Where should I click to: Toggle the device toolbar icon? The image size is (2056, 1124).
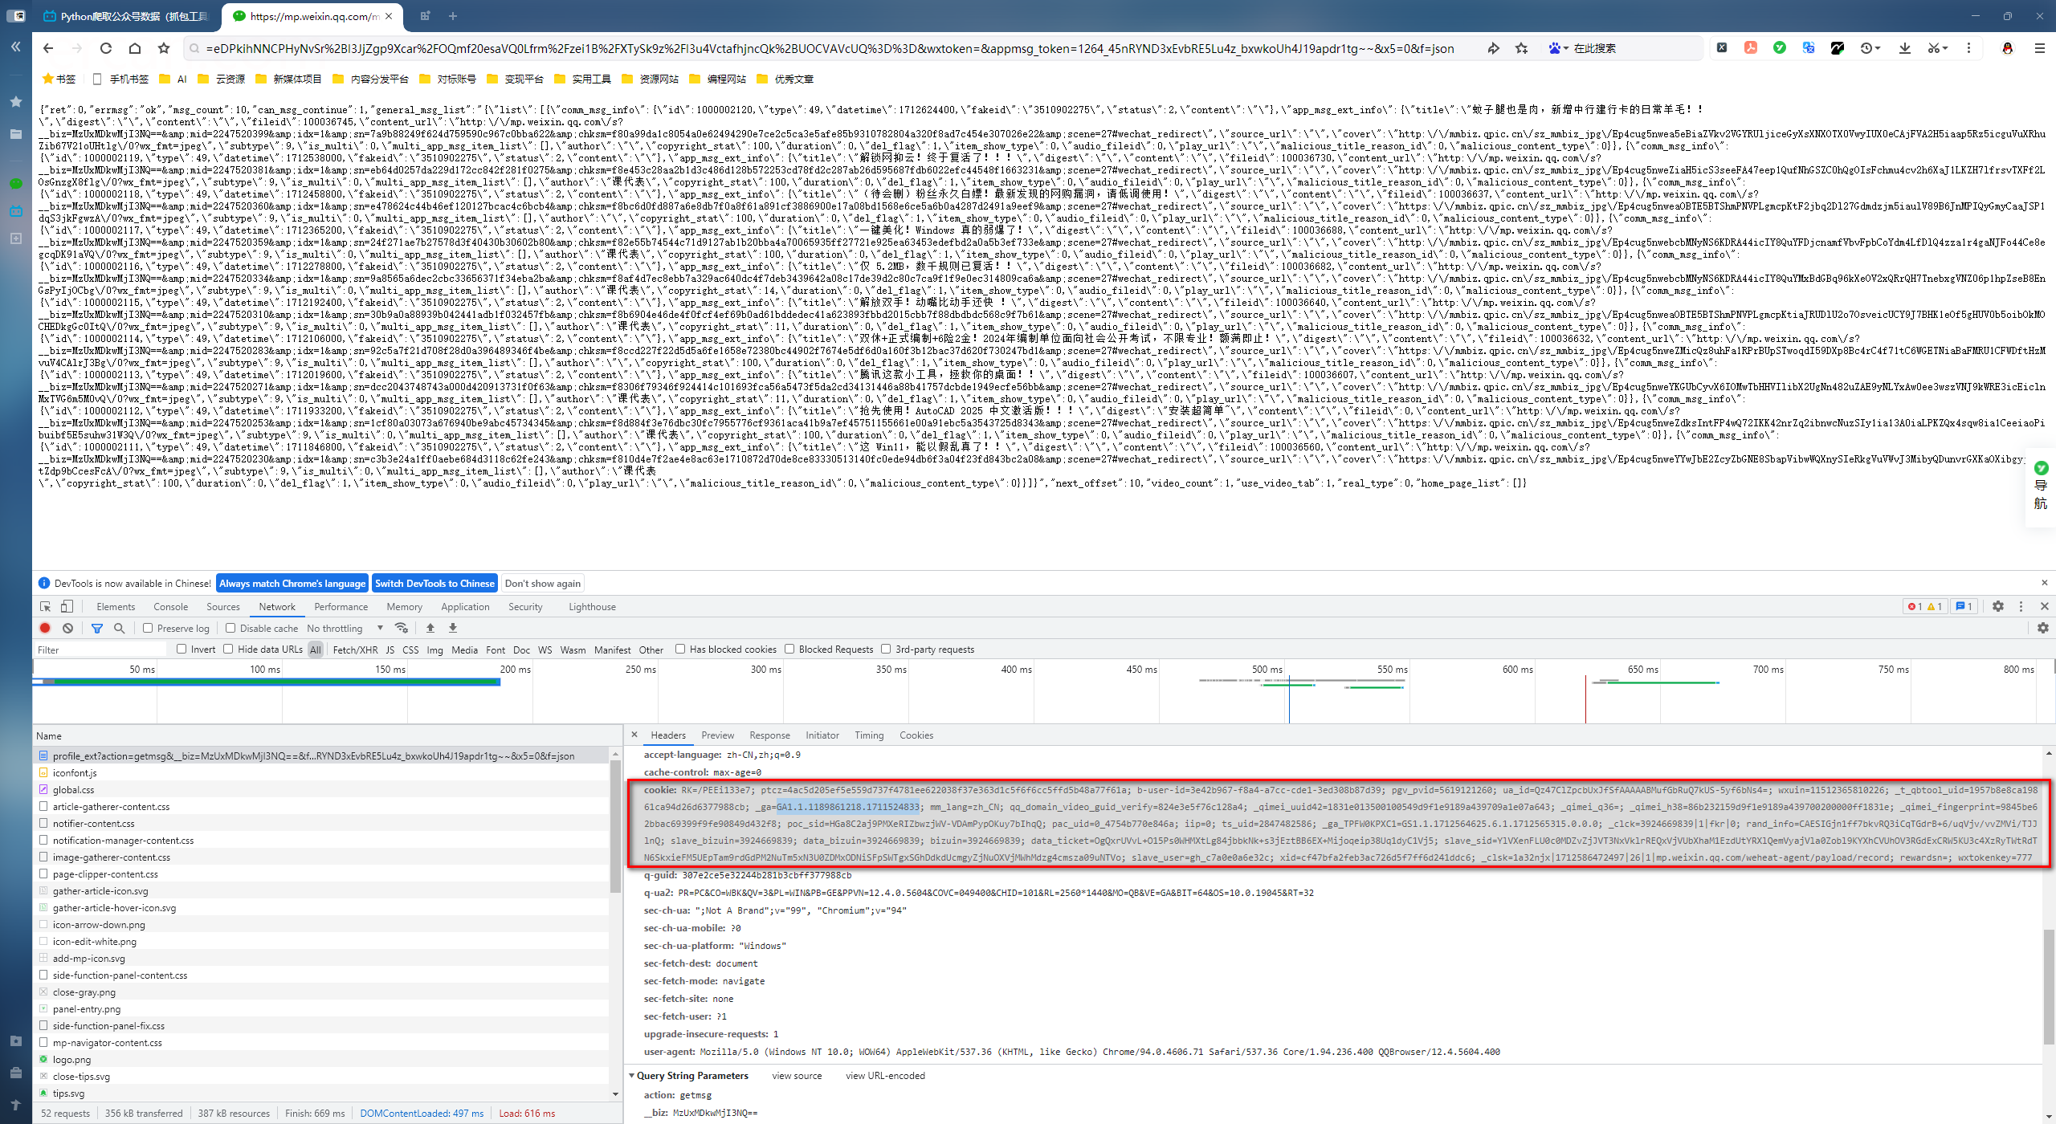click(x=67, y=606)
